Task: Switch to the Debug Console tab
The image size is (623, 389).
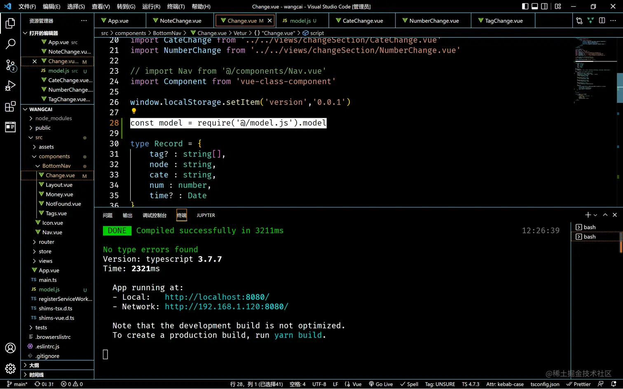Action: [x=155, y=215]
